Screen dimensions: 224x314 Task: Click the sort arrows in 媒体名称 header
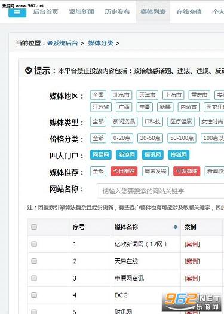click(176, 227)
